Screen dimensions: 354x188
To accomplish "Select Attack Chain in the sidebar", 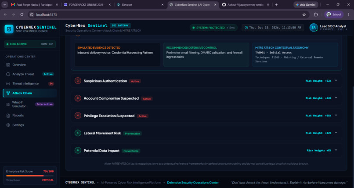I will tap(29, 93).
